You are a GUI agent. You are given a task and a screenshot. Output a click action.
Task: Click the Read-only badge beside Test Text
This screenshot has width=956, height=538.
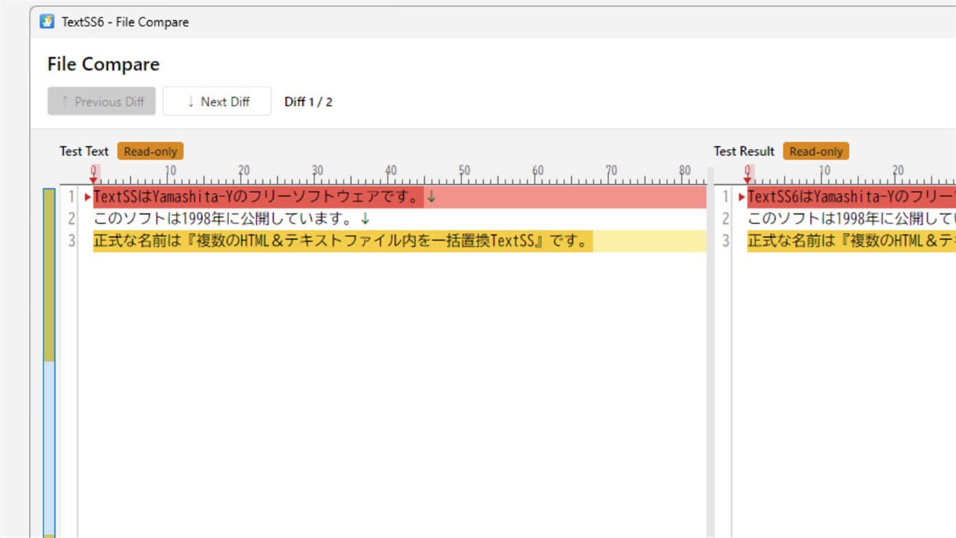pyautogui.click(x=150, y=151)
